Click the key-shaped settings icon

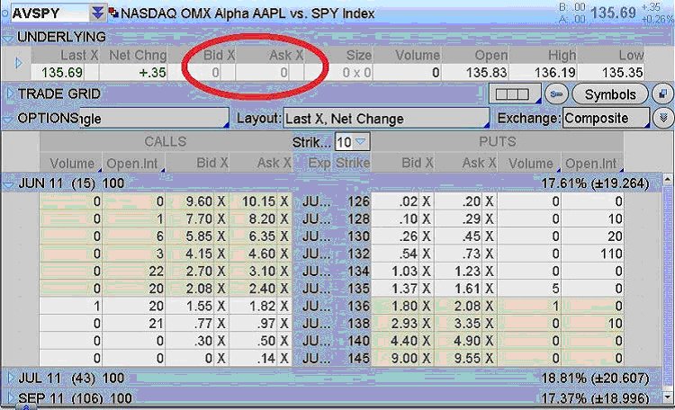556,94
